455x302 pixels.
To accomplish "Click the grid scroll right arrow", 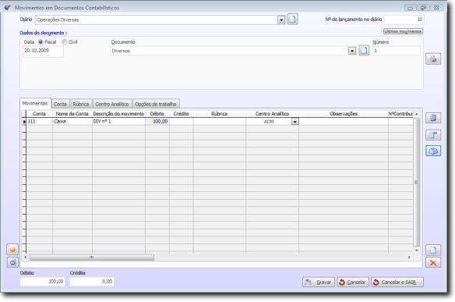I will pyautogui.click(x=409, y=258).
